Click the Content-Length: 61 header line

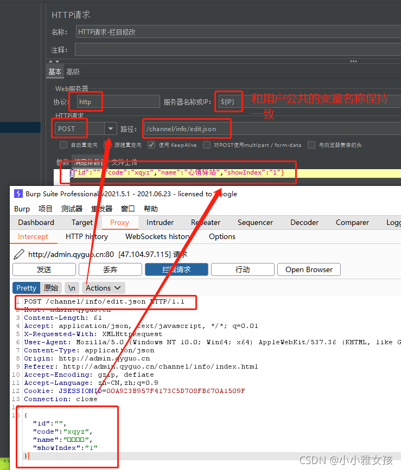63,318
